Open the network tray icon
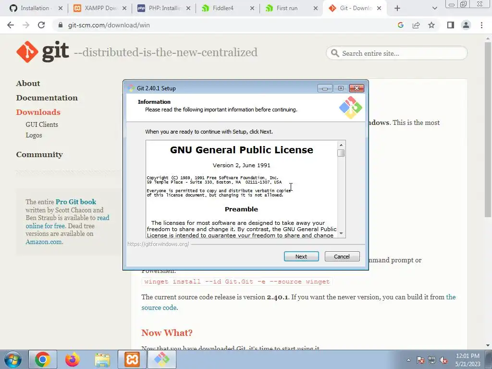Viewport: 492px width, 369px height. tap(432, 360)
